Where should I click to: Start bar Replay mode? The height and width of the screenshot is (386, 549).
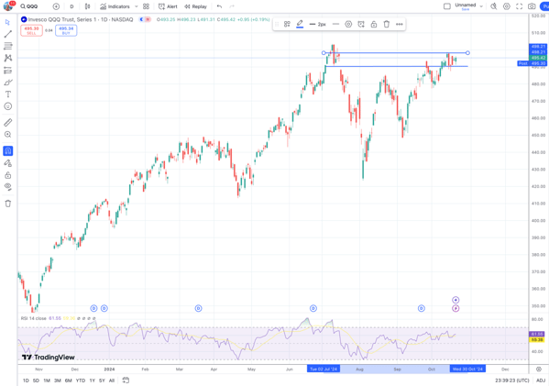[x=195, y=6]
